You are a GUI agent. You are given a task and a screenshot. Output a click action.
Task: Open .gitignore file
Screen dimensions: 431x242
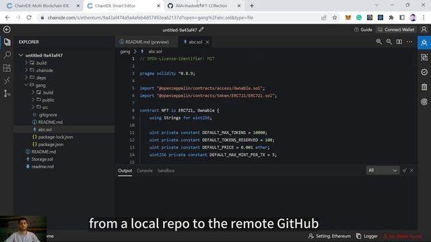[48, 115]
